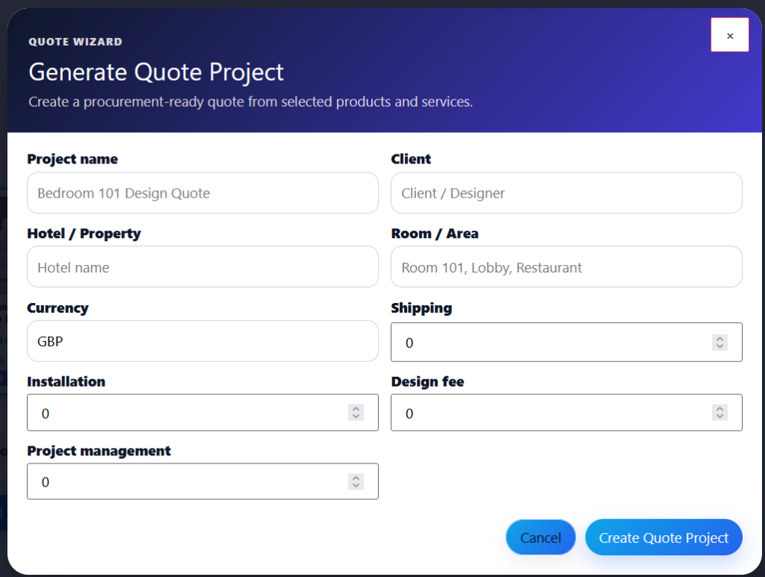765x577 pixels.
Task: Edit the Currency field showing GBP
Action: pos(202,341)
